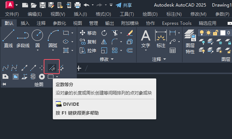232x139 pixels.
Task: Open 图层特性 (Layer Properties) manager
Action: 190,42
